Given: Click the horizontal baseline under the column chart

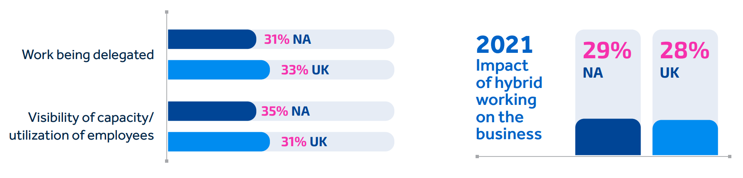Looking at the screenshot, I should pyautogui.click(x=603, y=157).
